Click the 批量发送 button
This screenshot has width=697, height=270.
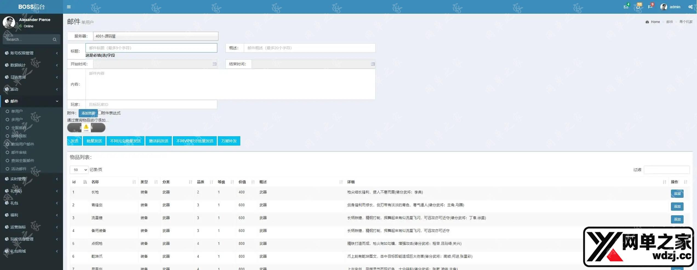(x=94, y=141)
